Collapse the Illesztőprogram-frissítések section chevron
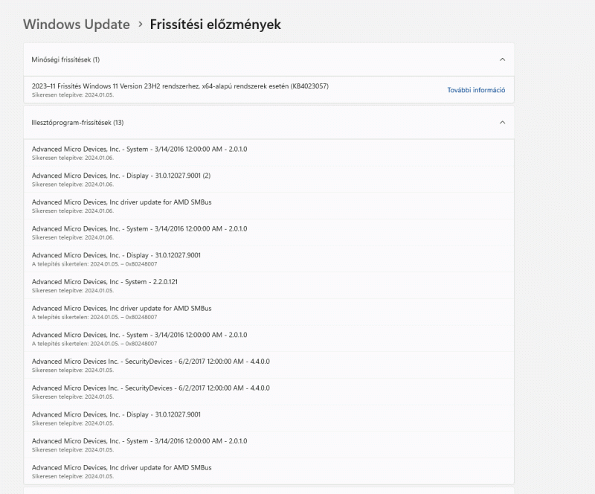 tap(502, 122)
